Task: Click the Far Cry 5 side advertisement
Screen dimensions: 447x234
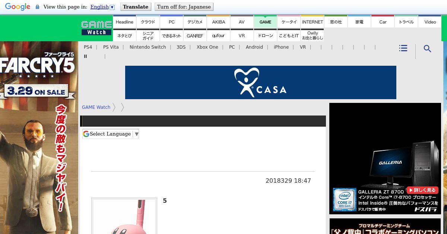Action: pos(39,137)
